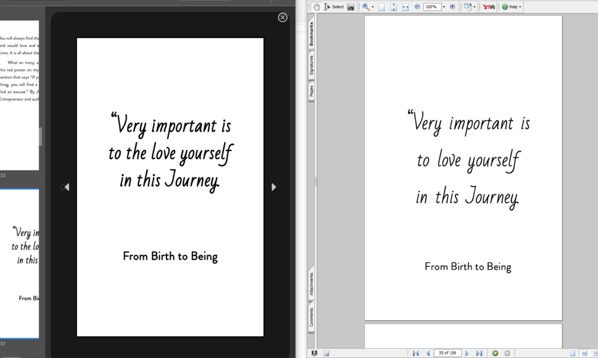
Task: Open the Comments side tab
Action: click(x=311, y=317)
